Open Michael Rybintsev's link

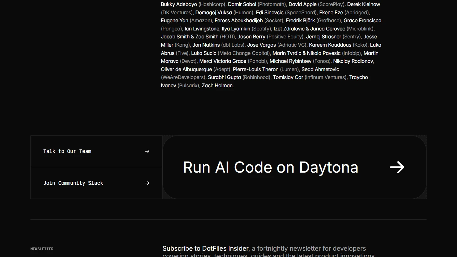[x=290, y=61]
